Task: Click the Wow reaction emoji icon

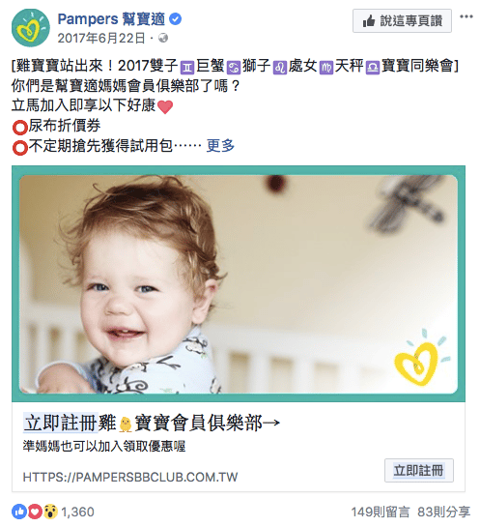Action: pyautogui.click(x=50, y=512)
